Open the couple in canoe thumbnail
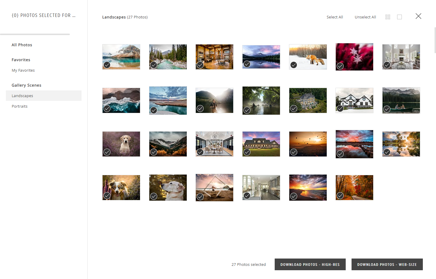The width and height of the screenshot is (436, 279). click(401, 100)
